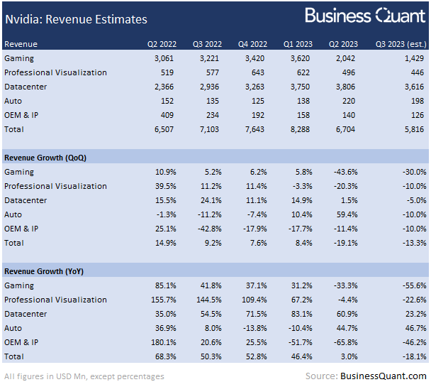Select the Datacenter YoY value 83.1%
The image size is (431, 382).
[x=298, y=314]
